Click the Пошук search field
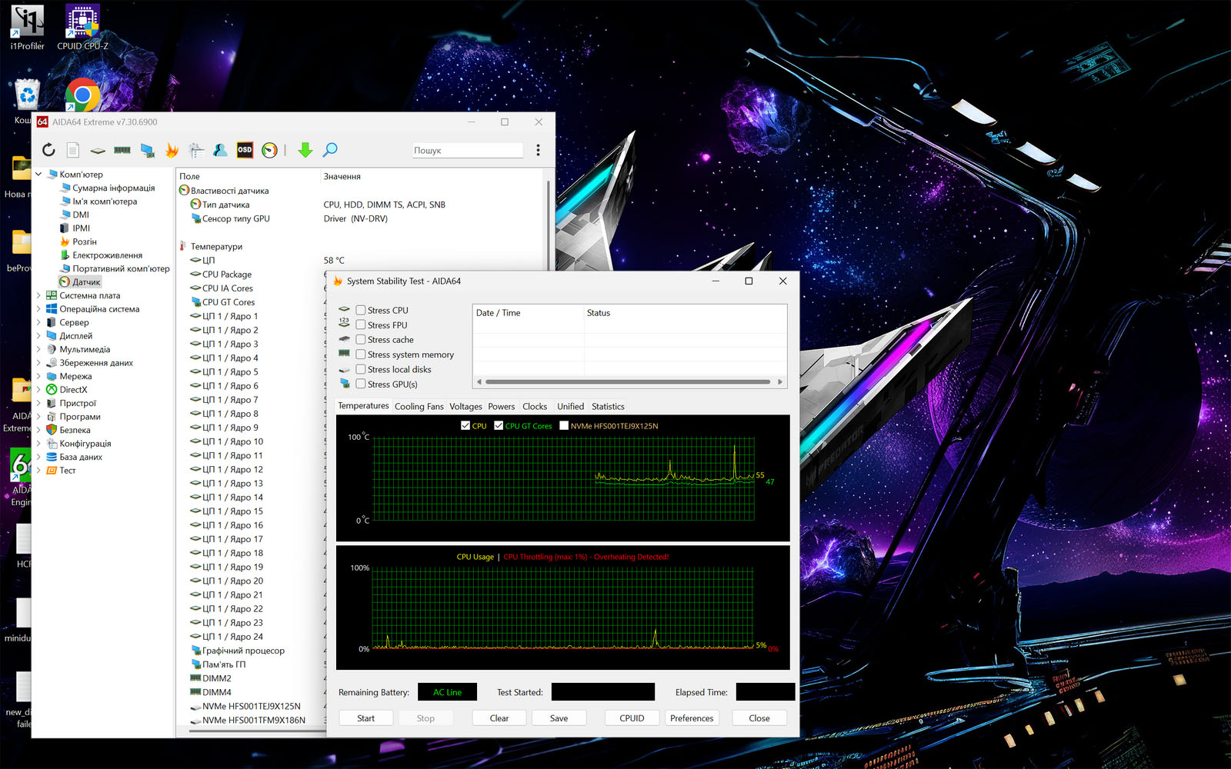Viewport: 1231px width, 769px height. coord(468,151)
